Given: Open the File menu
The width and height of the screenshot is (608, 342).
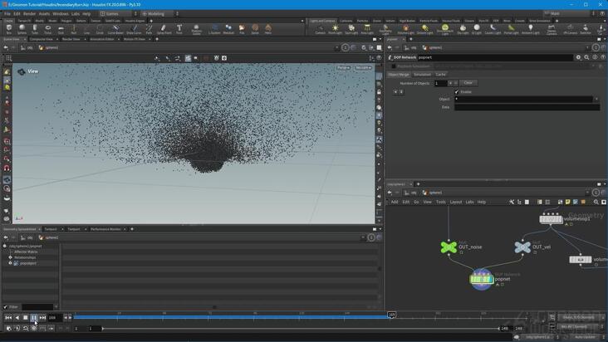Looking at the screenshot, I should [7, 13].
